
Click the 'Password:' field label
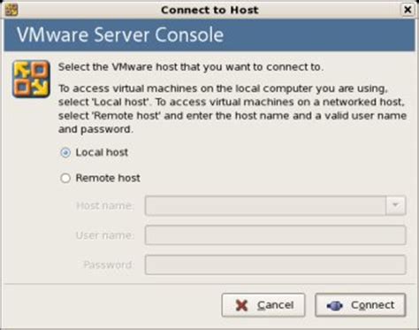[x=109, y=265]
